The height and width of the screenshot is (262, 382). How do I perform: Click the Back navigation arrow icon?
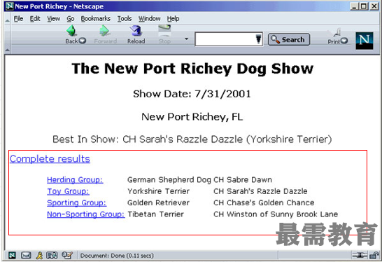point(71,31)
